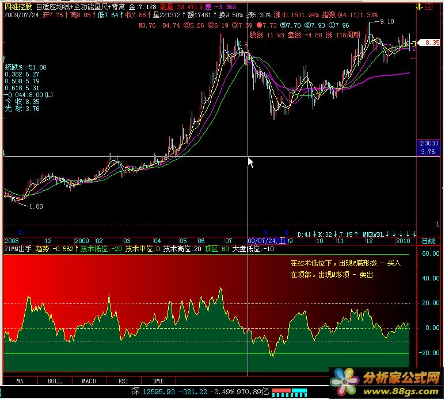Click the 差:-3.369 reading
445x400 pixels.
(x=220, y=7)
